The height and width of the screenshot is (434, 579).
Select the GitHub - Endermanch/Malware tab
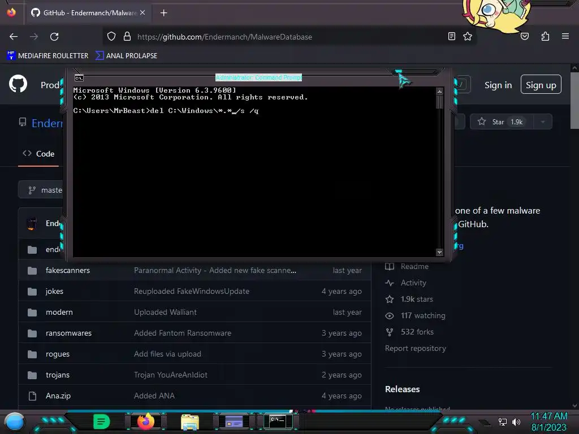(88, 12)
